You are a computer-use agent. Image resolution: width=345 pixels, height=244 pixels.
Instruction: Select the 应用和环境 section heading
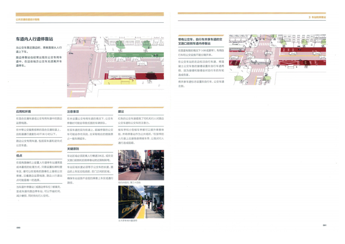coord(23,112)
